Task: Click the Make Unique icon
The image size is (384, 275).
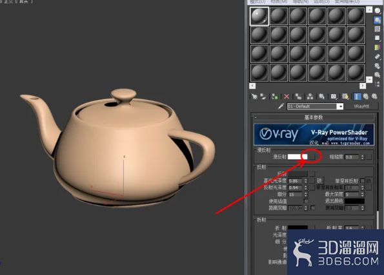Action: click(x=310, y=97)
